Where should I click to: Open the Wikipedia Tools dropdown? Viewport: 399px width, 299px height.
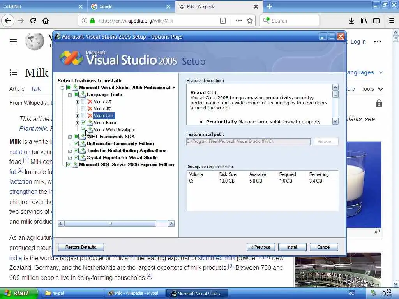[372, 89]
